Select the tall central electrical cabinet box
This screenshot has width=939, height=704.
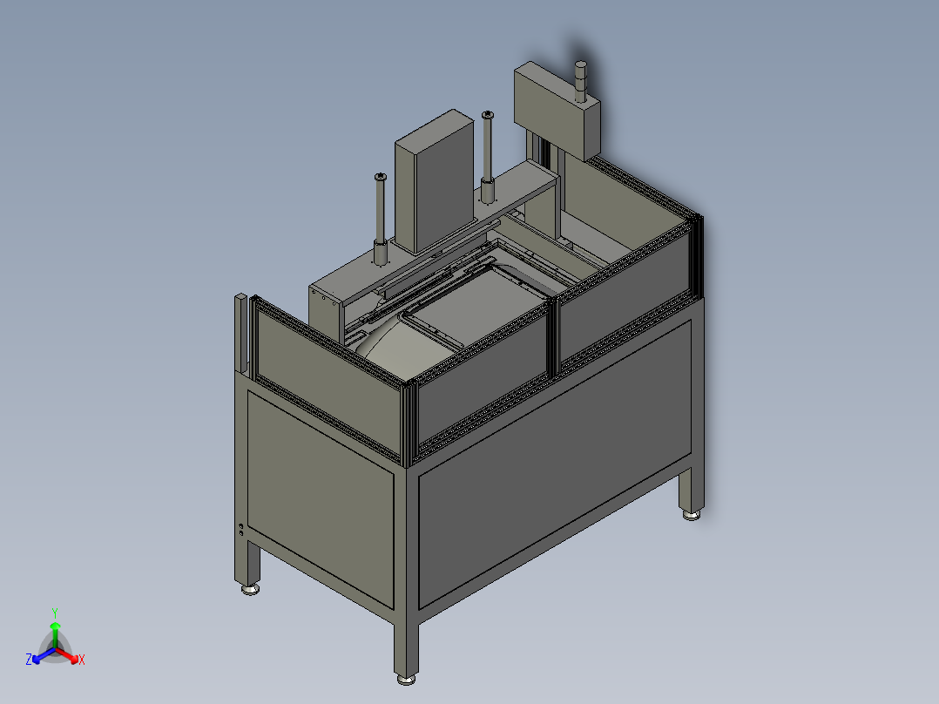[x=435, y=181]
